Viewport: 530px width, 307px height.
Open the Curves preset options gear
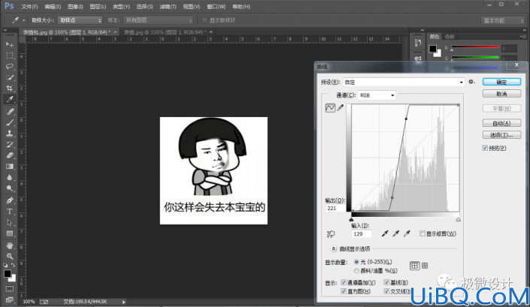click(471, 82)
